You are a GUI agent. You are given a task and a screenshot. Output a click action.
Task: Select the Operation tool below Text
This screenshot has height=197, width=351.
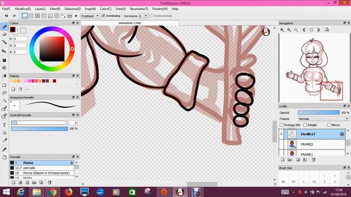(x=4, y=132)
